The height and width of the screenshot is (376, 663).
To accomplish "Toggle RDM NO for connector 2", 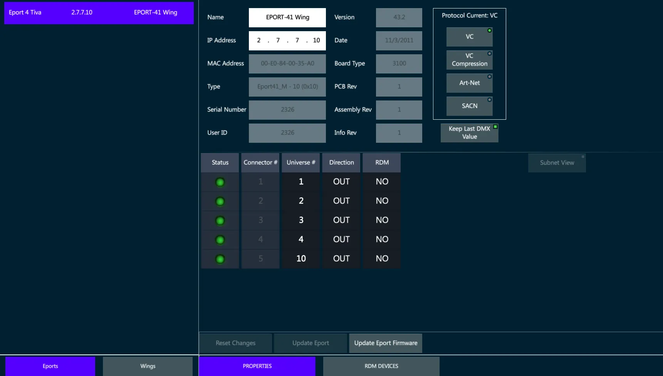I will pos(382,201).
